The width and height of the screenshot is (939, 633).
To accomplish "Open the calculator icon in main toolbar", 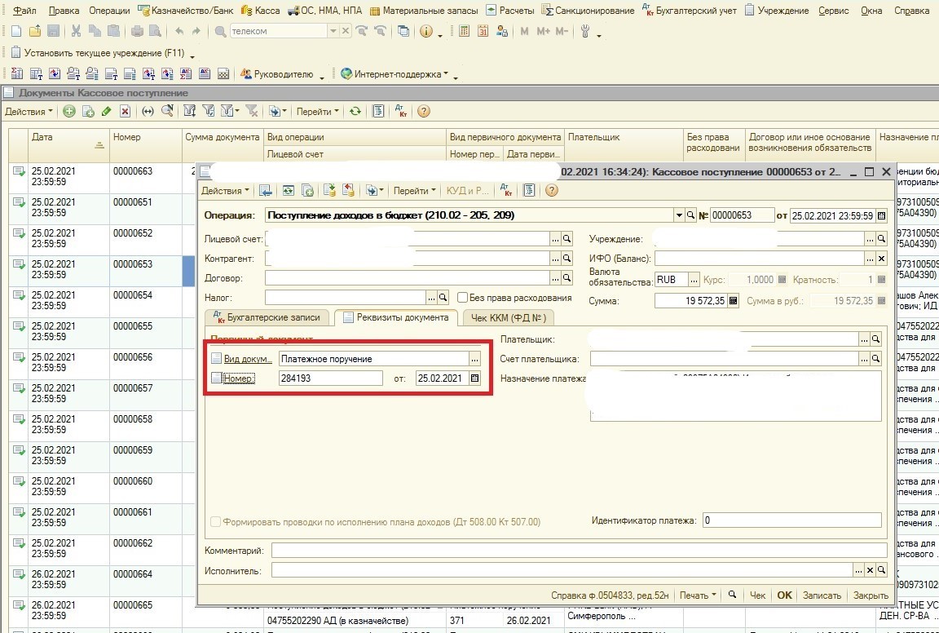I will point(464,32).
